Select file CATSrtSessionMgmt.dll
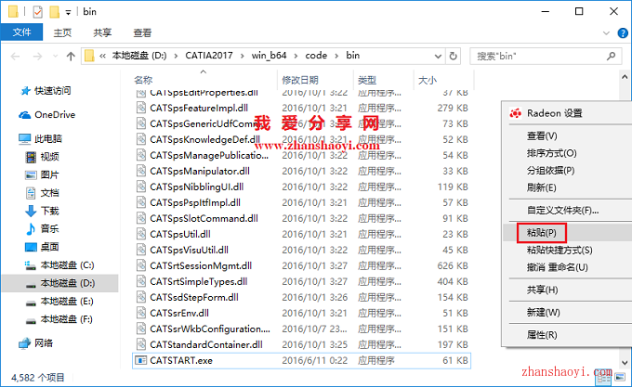This screenshot has width=632, height=387. point(201,266)
